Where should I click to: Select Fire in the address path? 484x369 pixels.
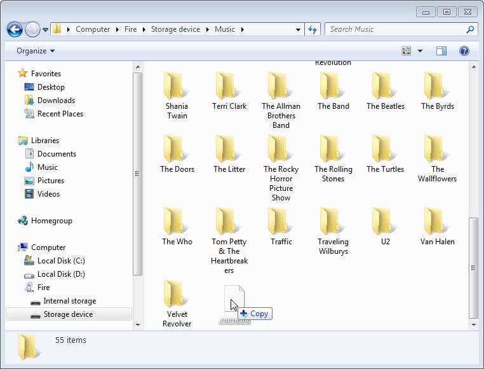click(131, 29)
